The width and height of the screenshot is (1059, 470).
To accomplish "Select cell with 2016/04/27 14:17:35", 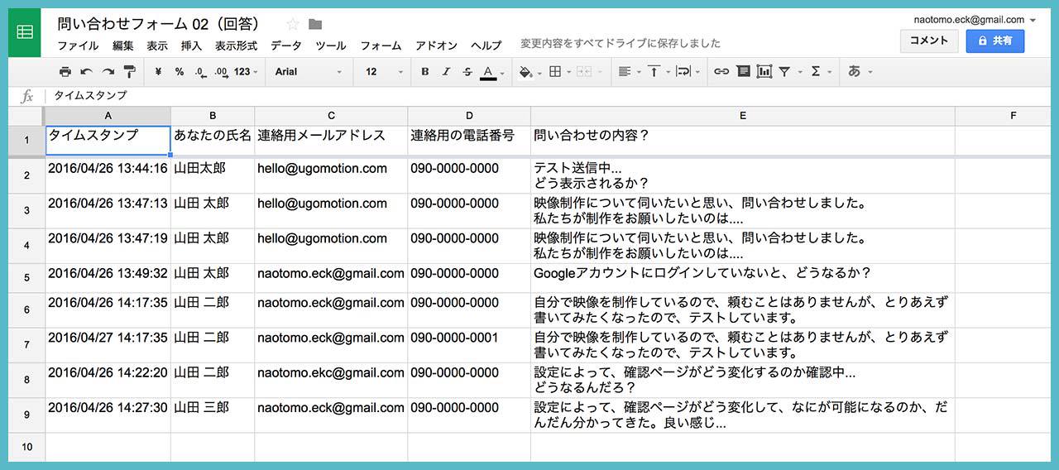I will tap(108, 345).
